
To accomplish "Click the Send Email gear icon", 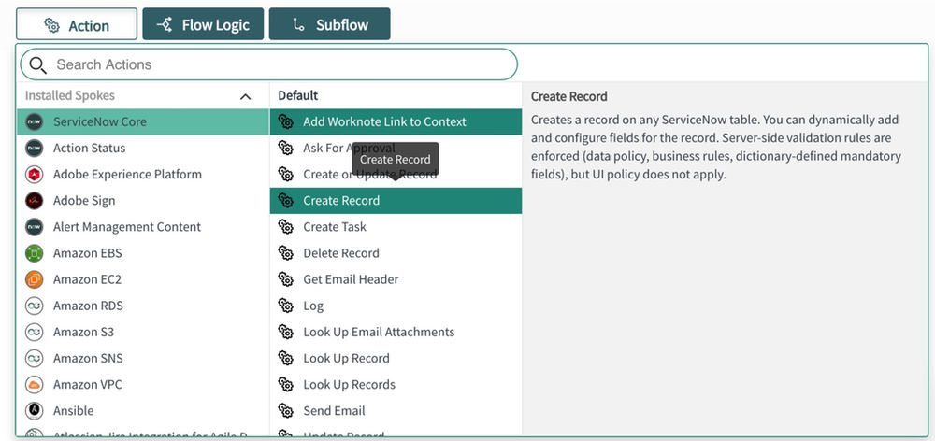I will [x=285, y=410].
